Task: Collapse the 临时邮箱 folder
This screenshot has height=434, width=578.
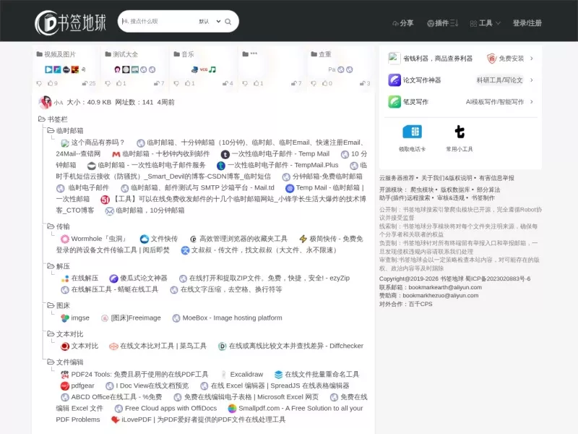Action: (51, 130)
